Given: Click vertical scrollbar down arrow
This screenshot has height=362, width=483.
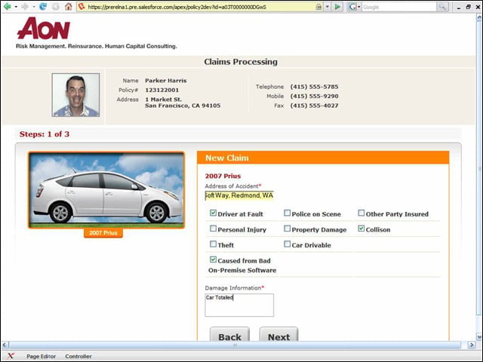Looking at the screenshot, I should [x=479, y=336].
